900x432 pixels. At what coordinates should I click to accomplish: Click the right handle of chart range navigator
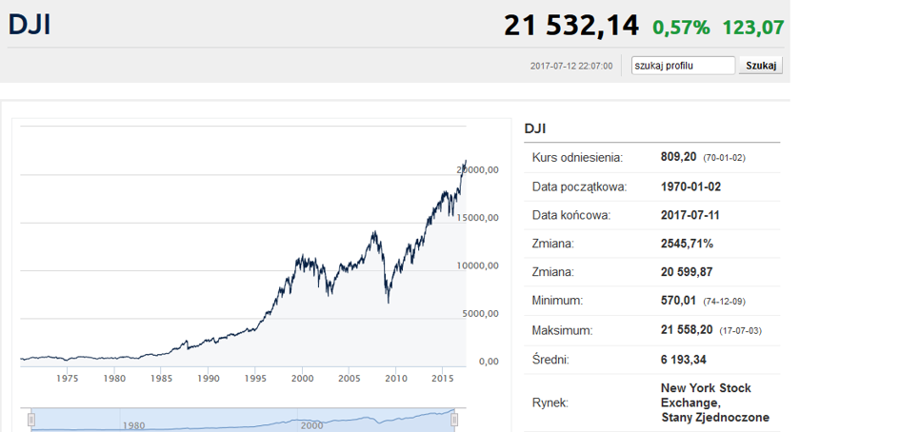(x=454, y=420)
